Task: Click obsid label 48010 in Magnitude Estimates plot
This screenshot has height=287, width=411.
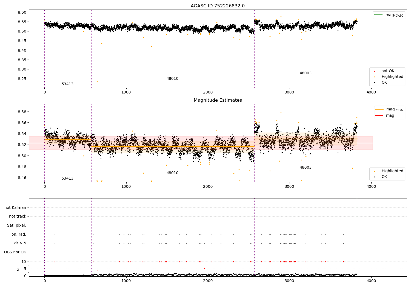Action: pyautogui.click(x=172, y=173)
